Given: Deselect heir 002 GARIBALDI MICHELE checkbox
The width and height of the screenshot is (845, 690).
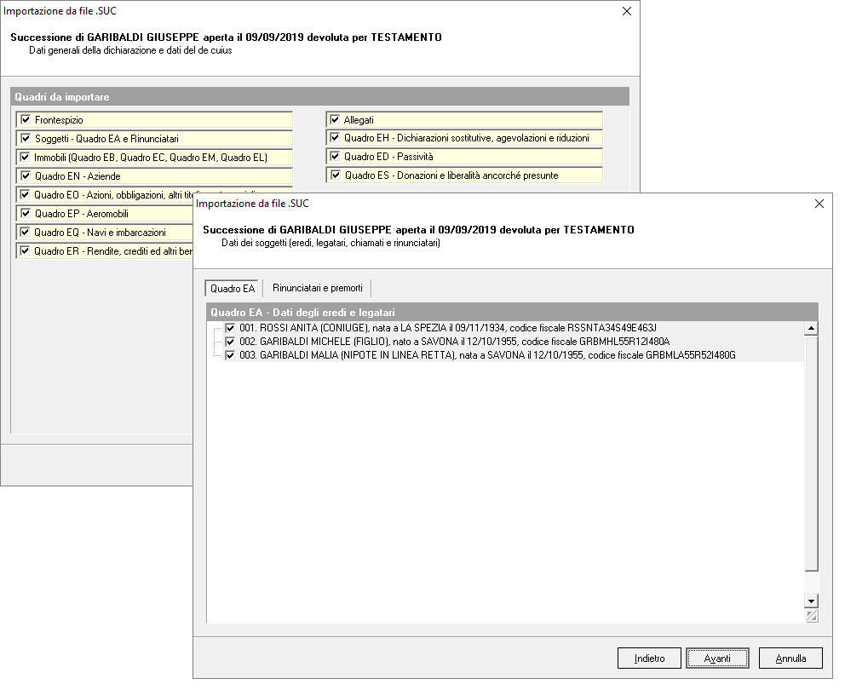Looking at the screenshot, I should (230, 342).
